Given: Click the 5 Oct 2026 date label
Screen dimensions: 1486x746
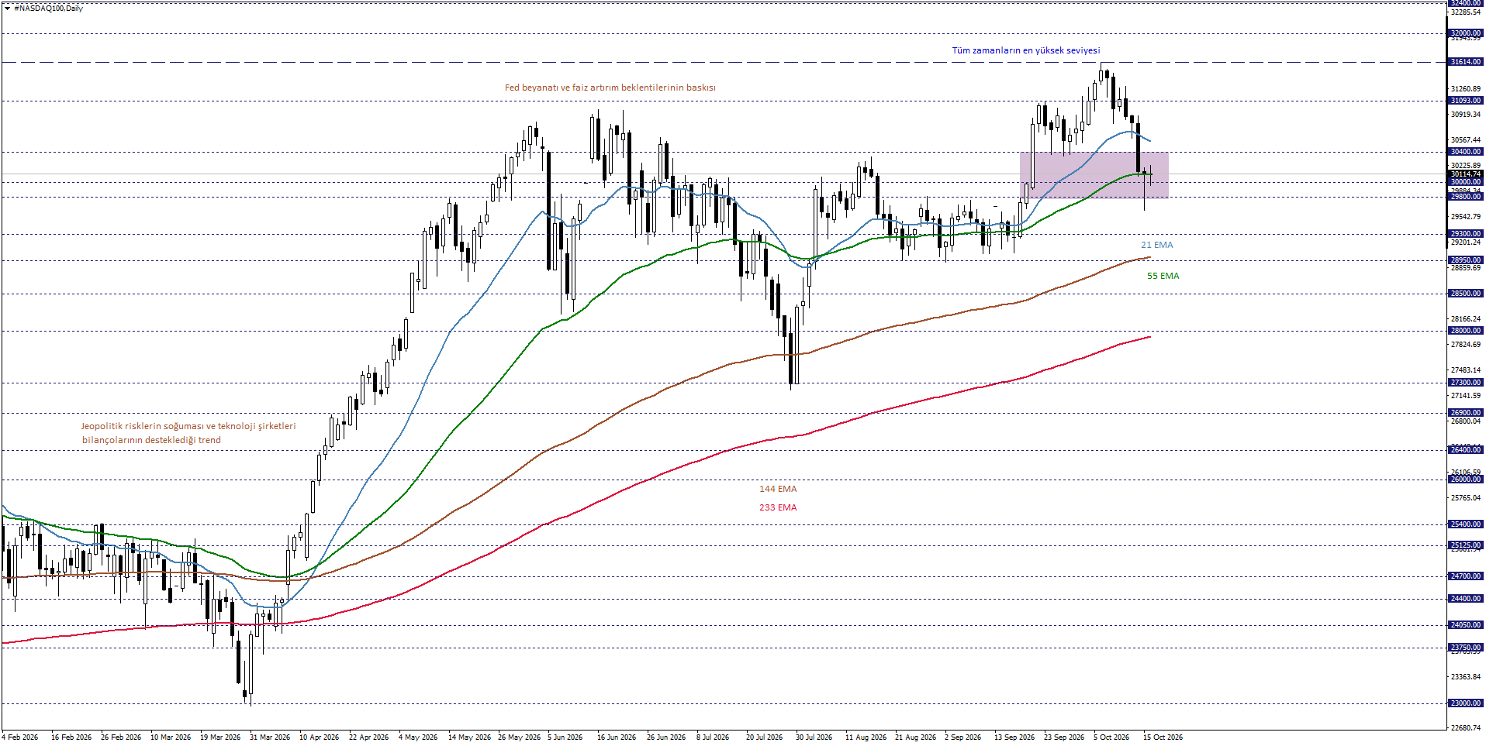Looking at the screenshot, I should click(x=1111, y=737).
